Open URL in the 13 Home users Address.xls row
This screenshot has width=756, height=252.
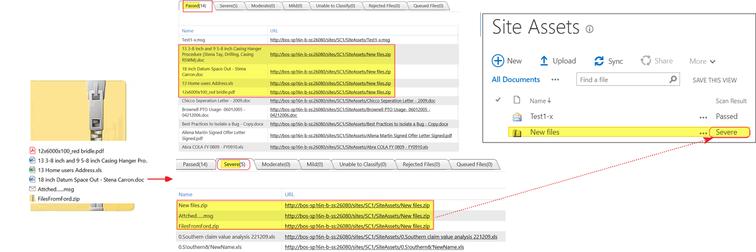(330, 83)
